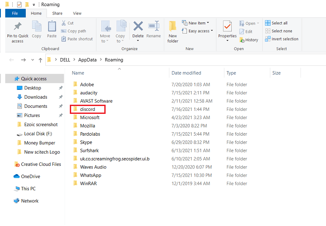The image size is (326, 226).
Task: Click Select all
Action: pos(276,23)
